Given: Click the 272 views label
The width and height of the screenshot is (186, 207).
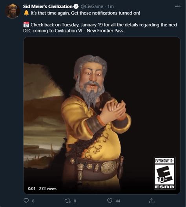Looking at the screenshot, I should 47,189.
